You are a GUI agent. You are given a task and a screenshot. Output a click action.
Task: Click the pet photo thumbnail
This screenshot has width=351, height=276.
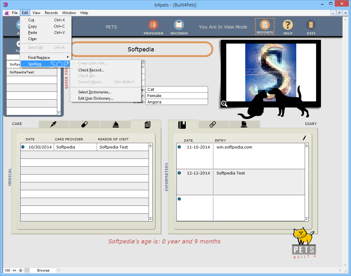click(271, 72)
